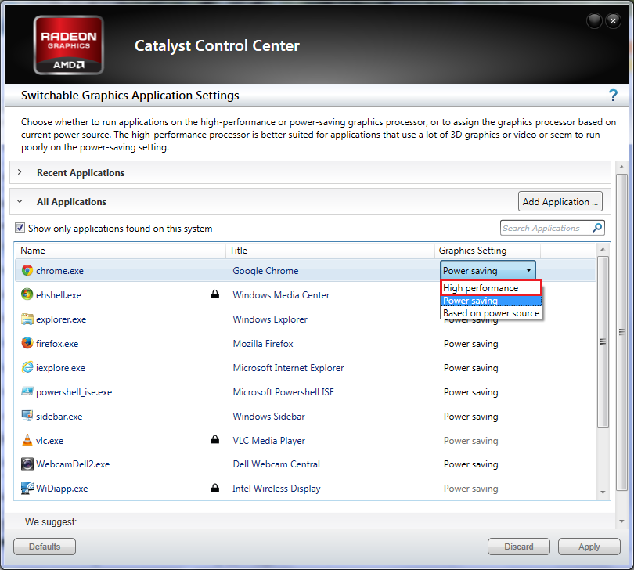Select the WiDiapp.exe row name
The height and width of the screenshot is (570, 634).
click(62, 489)
